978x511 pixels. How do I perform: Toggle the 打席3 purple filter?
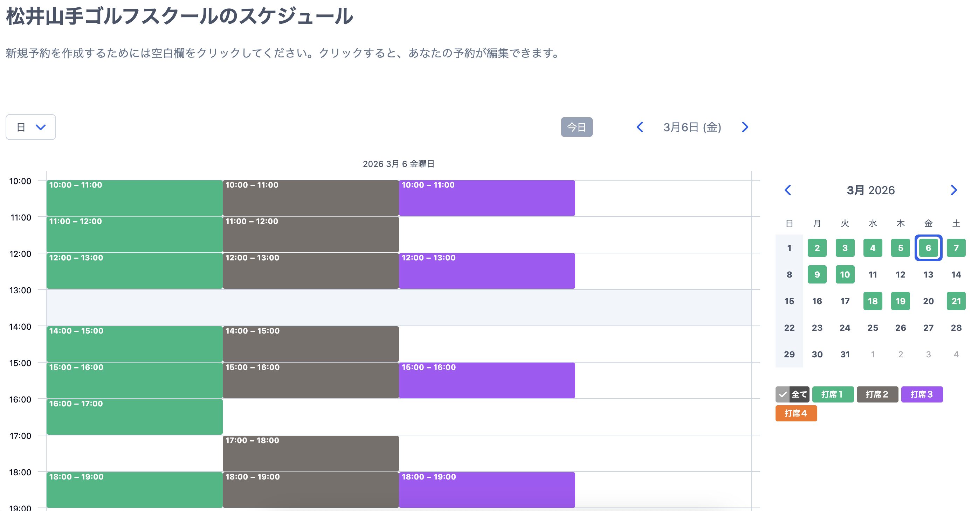click(x=922, y=394)
